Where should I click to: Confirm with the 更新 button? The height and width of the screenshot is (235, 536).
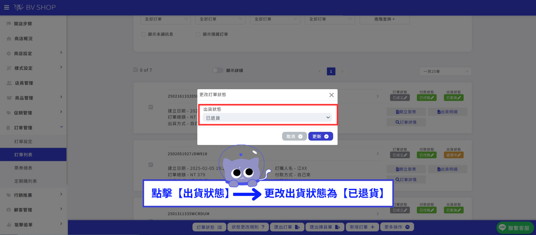pos(321,136)
